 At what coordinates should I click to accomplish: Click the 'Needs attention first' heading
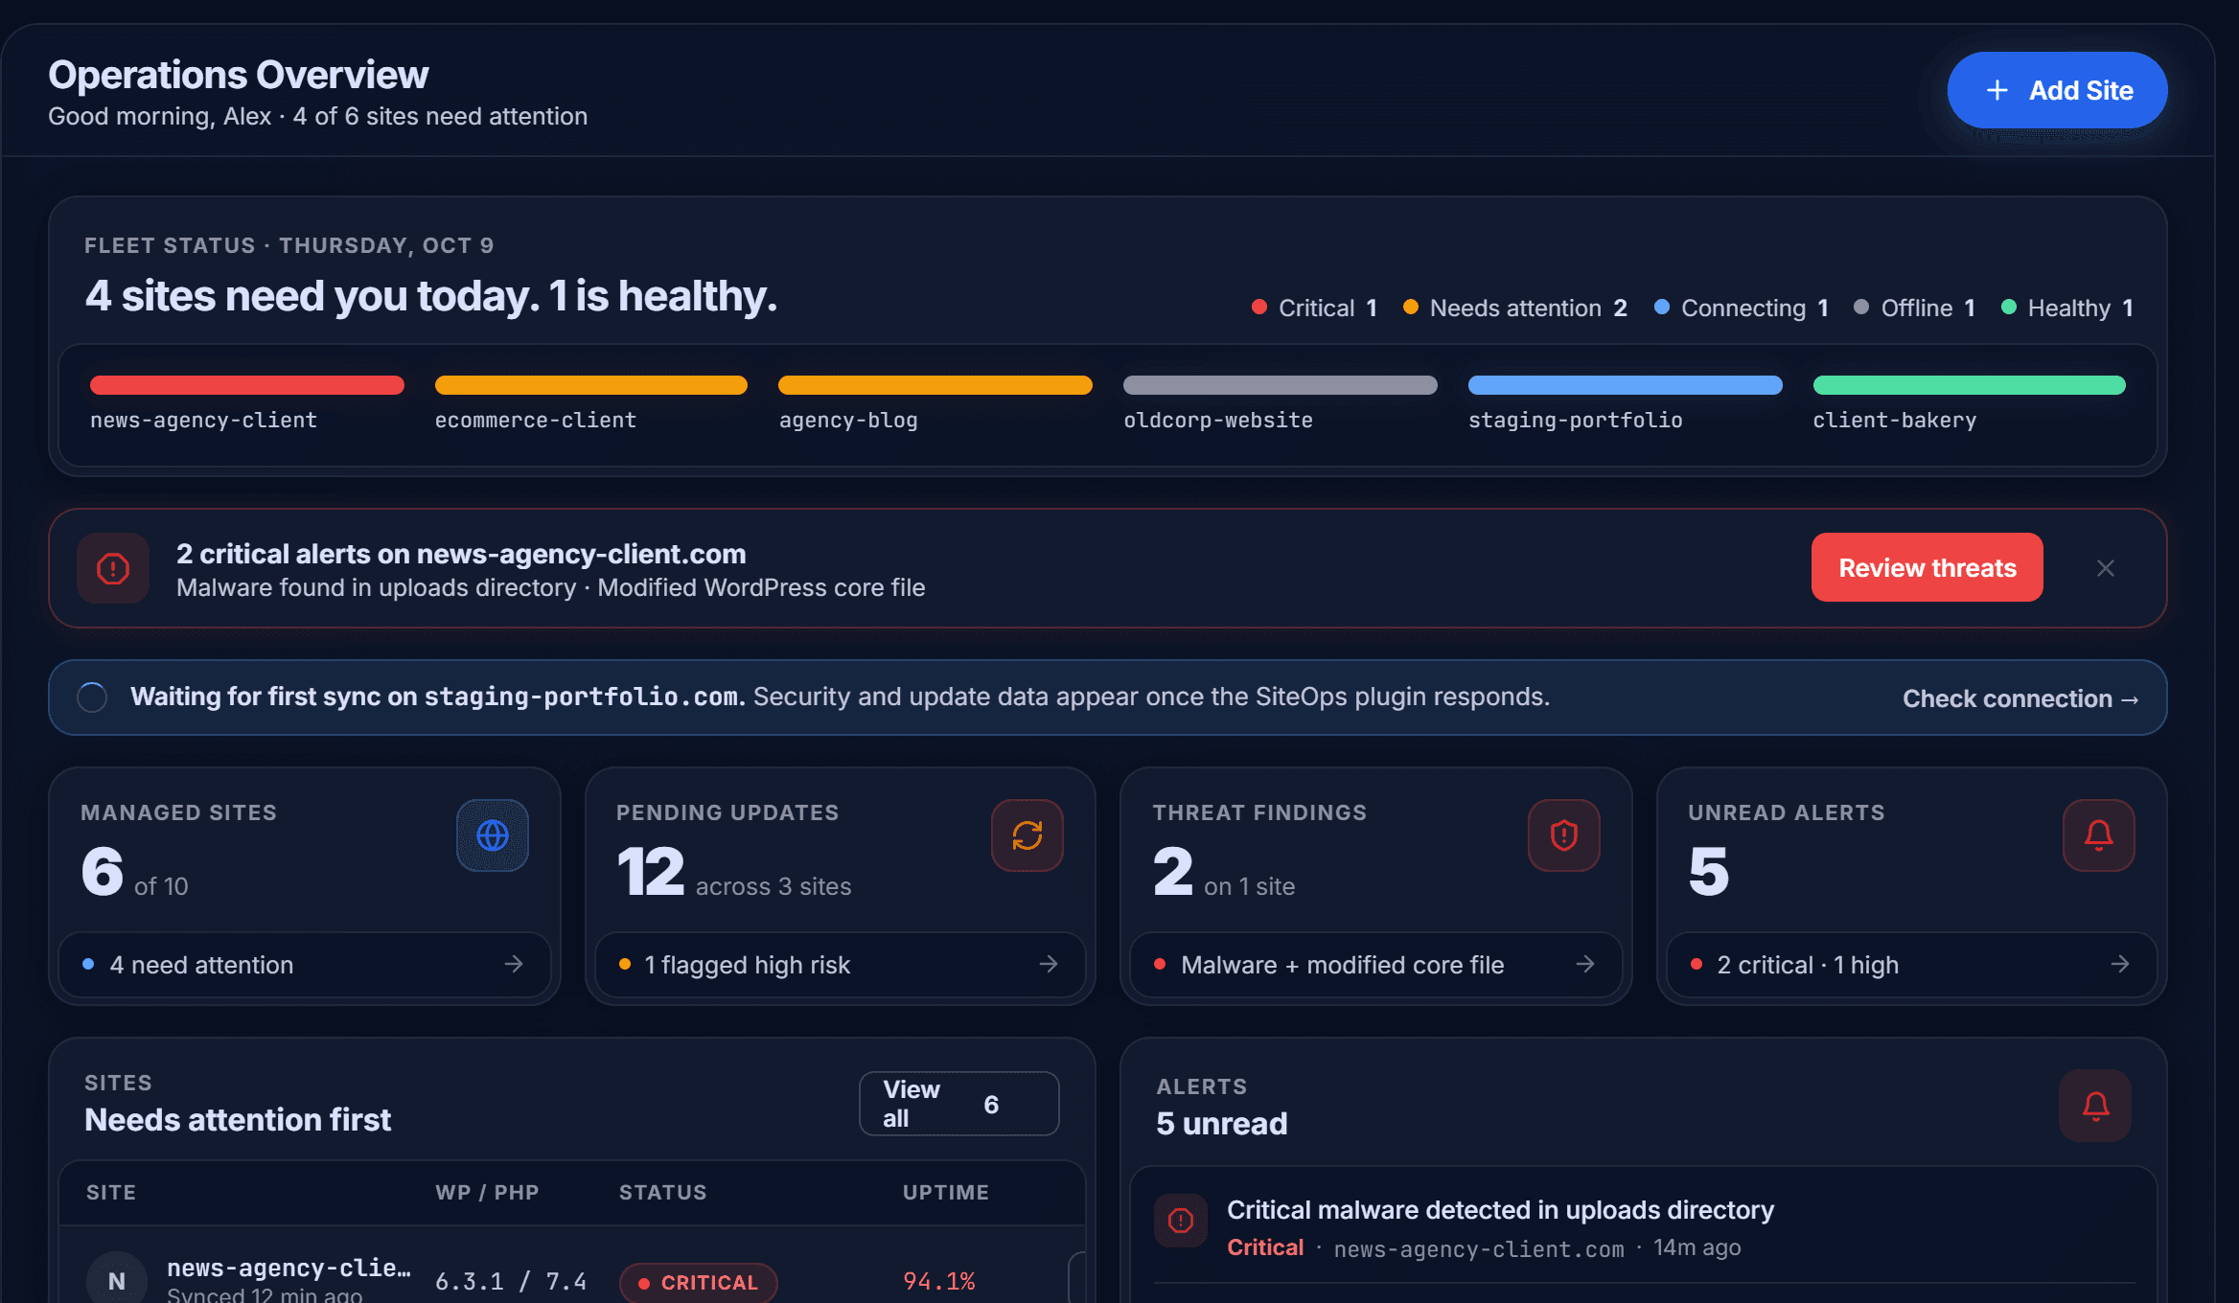(x=238, y=1120)
